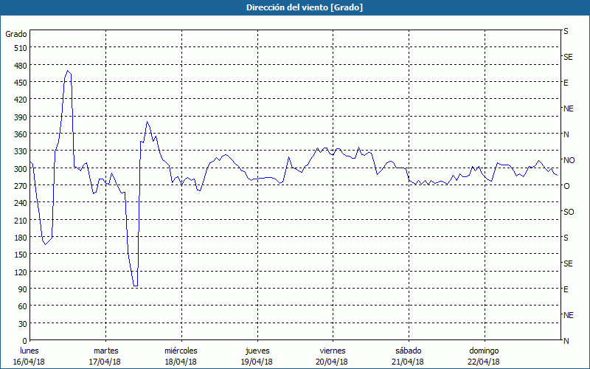Select the 510 value on the left axis
This screenshot has width=590, height=369.
click(x=18, y=48)
